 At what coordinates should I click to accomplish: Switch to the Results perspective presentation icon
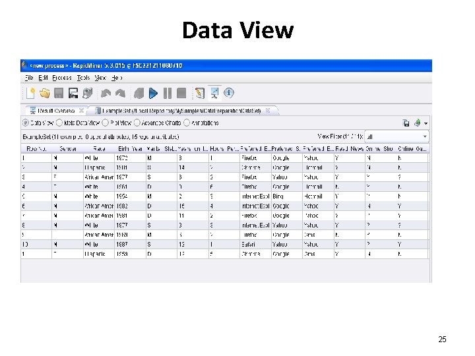click(214, 93)
